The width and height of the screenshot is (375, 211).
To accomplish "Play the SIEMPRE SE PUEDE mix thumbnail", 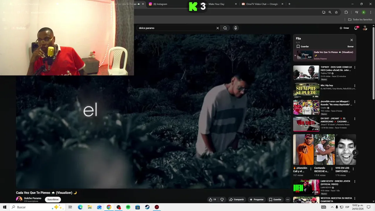I will click(306, 91).
